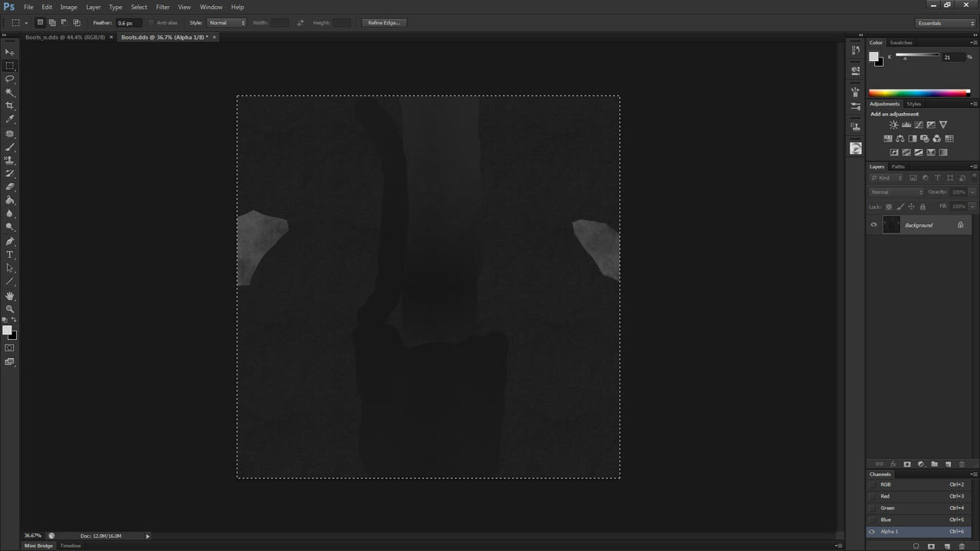Select the Path Selection tool

point(10,268)
